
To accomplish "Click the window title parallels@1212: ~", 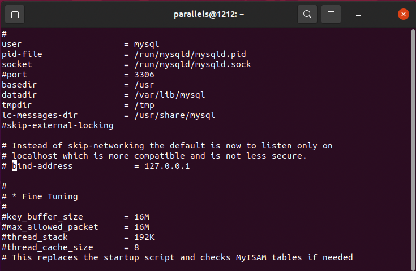I will [209, 14].
